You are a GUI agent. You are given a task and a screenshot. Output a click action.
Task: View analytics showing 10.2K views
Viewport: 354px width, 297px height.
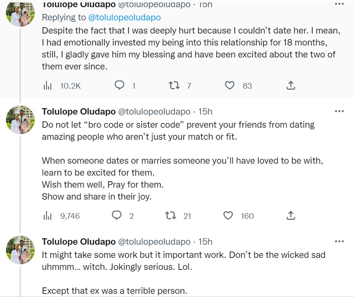click(48, 85)
